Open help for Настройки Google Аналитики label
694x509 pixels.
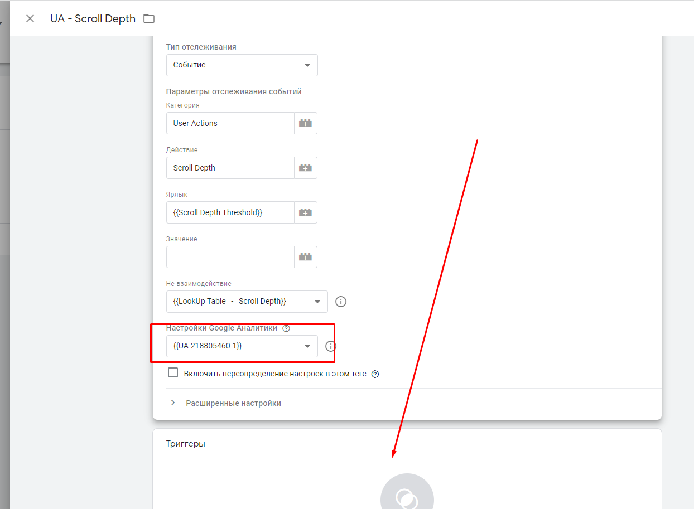(x=286, y=328)
